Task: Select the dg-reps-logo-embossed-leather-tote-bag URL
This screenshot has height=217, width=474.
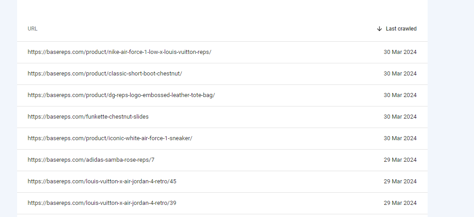Action: 121,95
